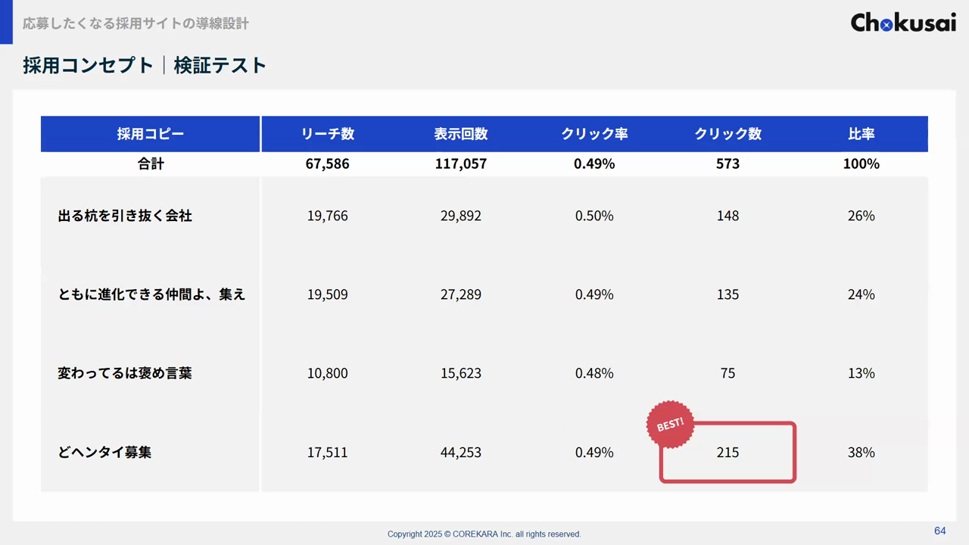The height and width of the screenshot is (545, 969).
Task: Click the 26% ratio cell
Action: coord(862,216)
